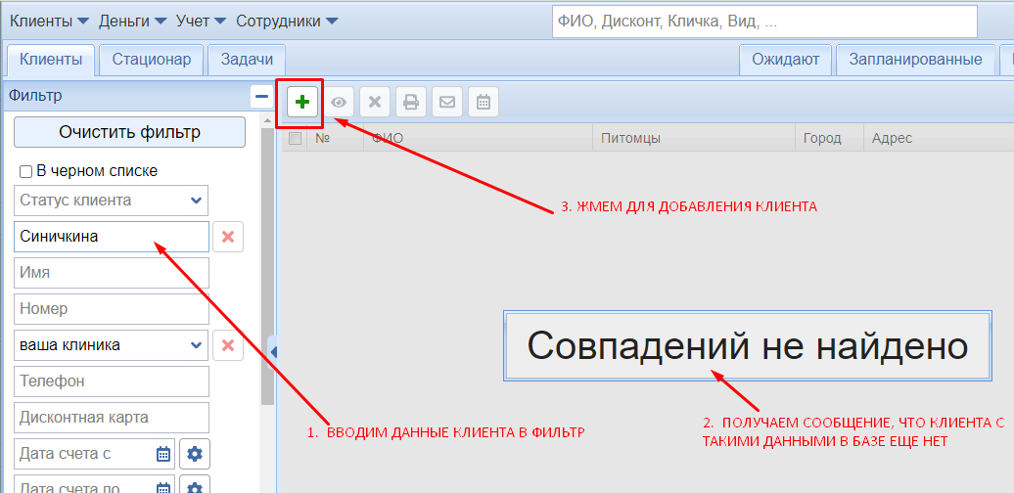The image size is (1014, 493).
Task: Enable the В черном списке checkbox
Action: (26, 171)
